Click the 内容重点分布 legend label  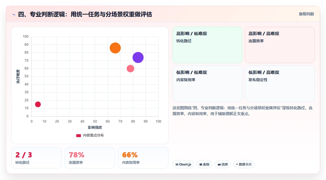93,135
